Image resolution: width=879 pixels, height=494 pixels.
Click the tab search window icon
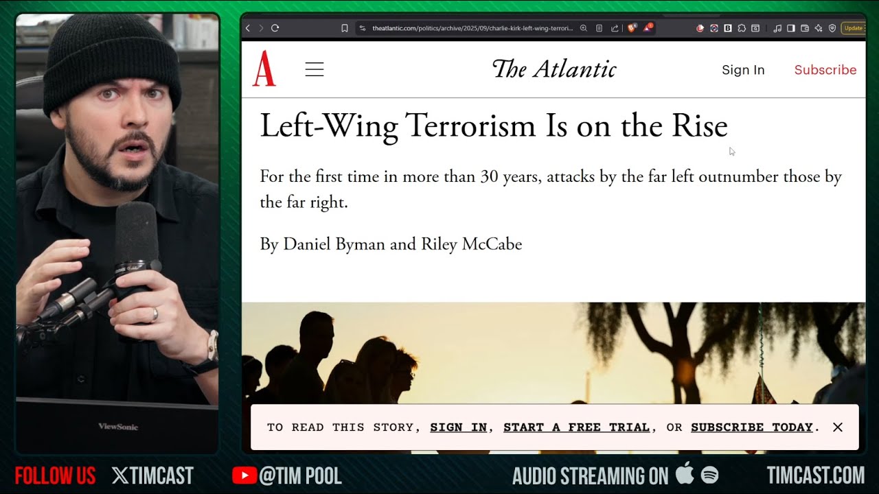pos(755,28)
